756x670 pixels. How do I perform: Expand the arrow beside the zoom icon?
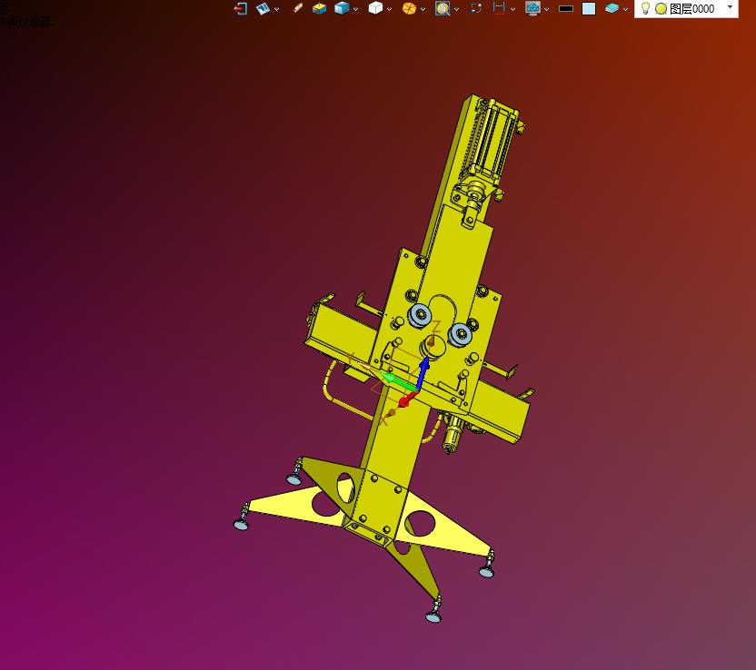click(456, 9)
